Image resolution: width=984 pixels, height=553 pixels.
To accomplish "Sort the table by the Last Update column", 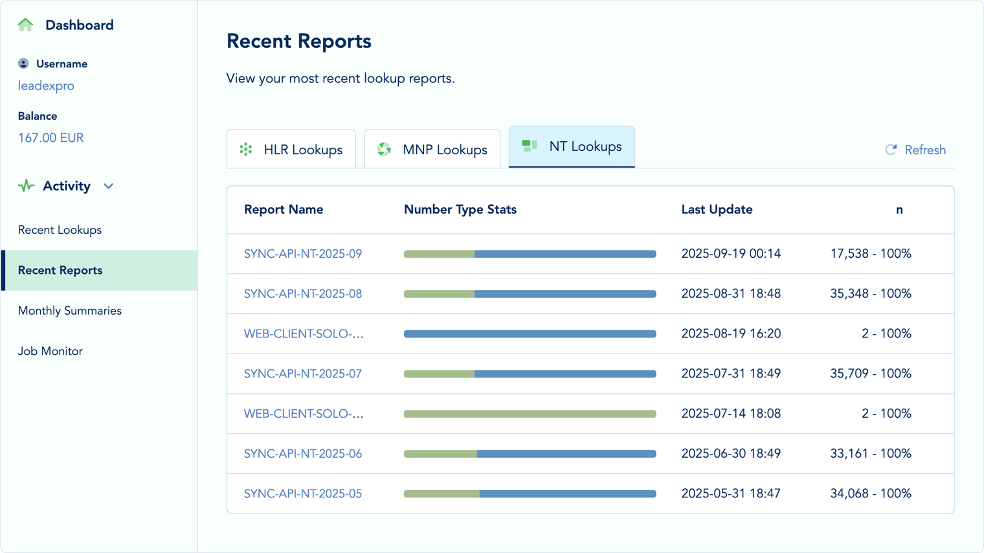I will (x=717, y=209).
